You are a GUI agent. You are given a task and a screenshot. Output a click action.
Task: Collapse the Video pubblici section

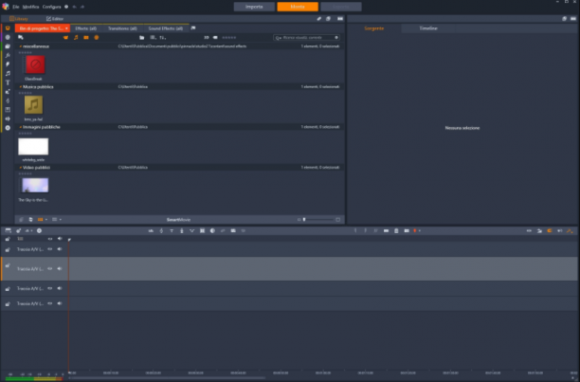point(20,168)
